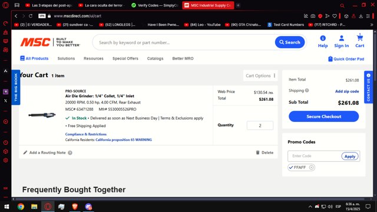Open Google Chrome from the taskbar
Image resolution: width=377 pixels, height=212 pixels.
point(21,207)
